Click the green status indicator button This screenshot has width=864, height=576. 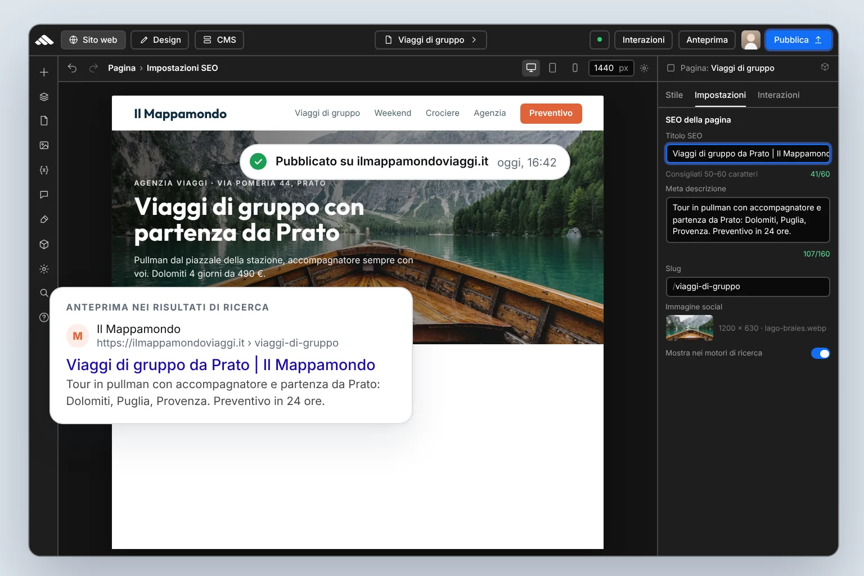(599, 40)
